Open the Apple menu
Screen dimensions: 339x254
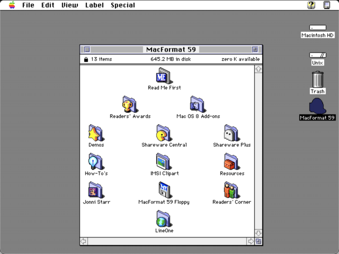[x=12, y=5]
